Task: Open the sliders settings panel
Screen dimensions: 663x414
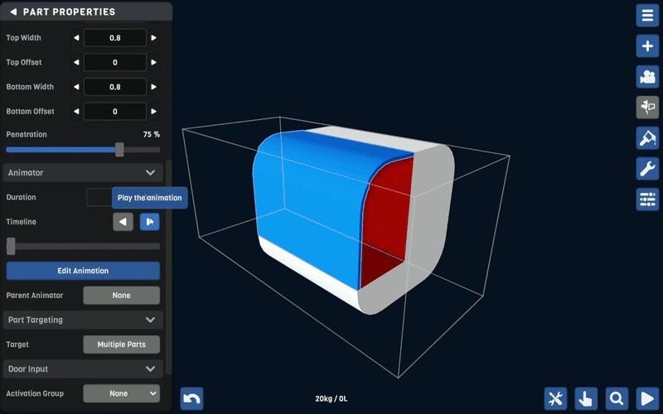Action: point(647,199)
